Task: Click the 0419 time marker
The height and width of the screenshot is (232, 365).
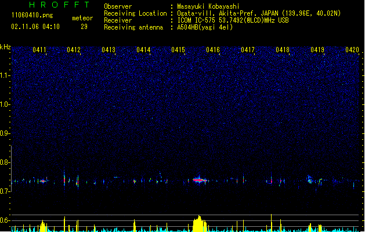Action: (x=317, y=50)
